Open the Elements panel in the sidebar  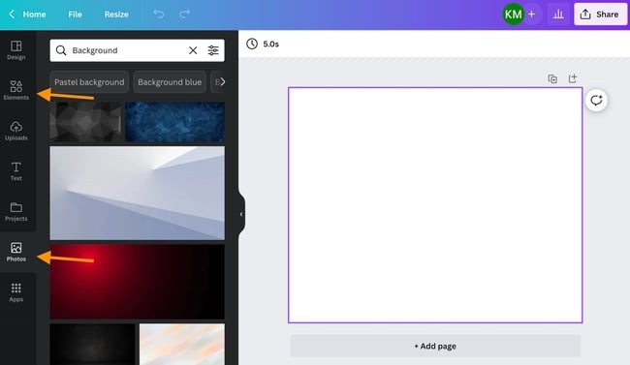16,90
